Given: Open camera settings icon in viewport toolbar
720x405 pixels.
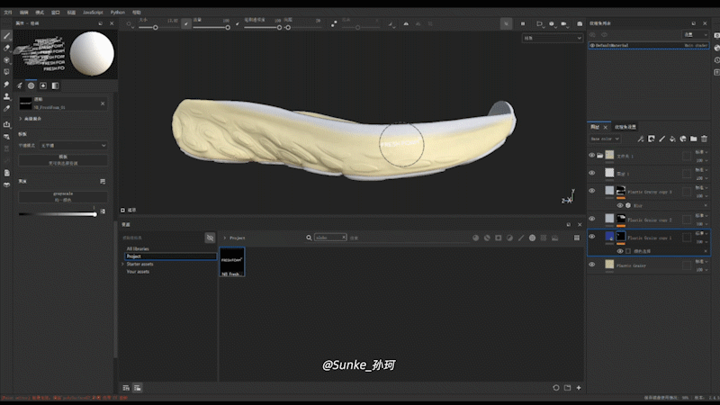Looking at the screenshot, I should click(x=564, y=24).
